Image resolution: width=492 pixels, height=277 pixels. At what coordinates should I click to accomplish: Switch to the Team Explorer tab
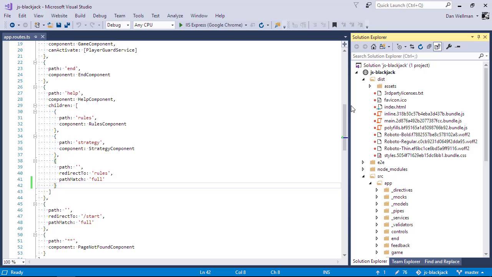tap(406, 262)
